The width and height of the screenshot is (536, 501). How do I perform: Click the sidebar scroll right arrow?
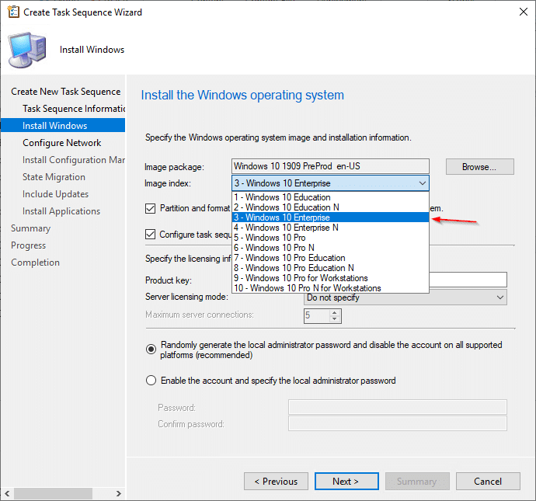pos(119,493)
